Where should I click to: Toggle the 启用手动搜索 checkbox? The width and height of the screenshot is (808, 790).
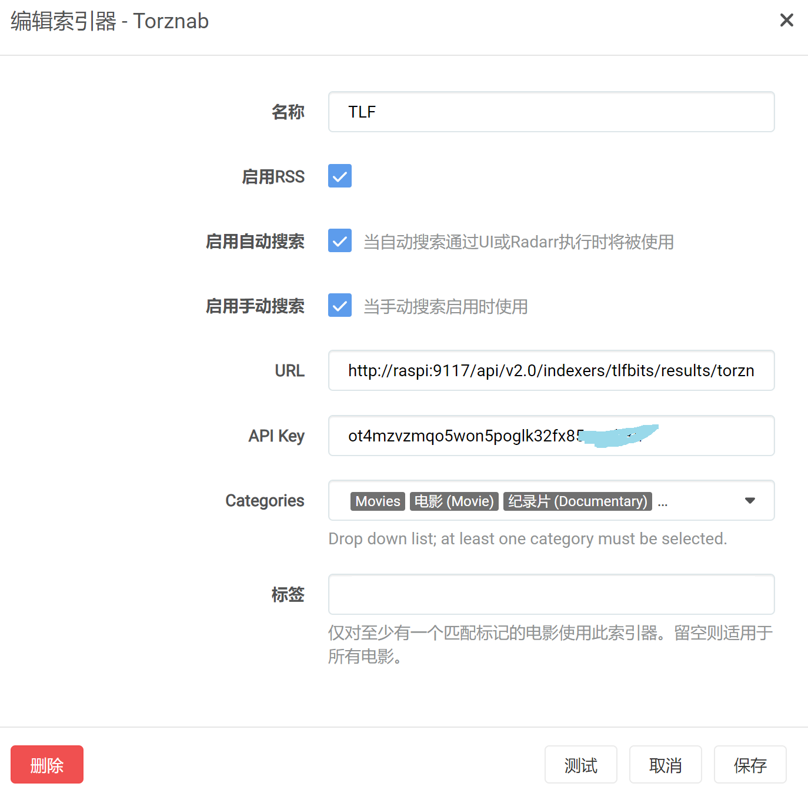[340, 305]
